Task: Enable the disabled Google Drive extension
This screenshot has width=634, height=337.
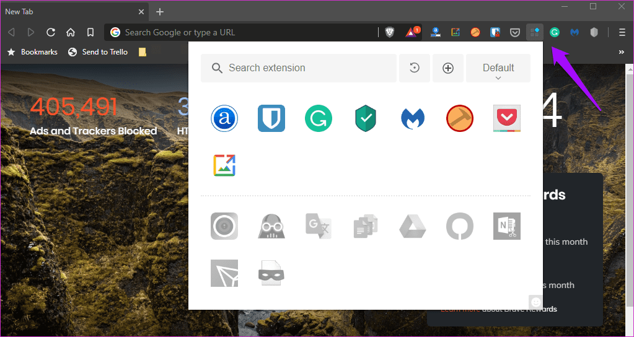Action: click(413, 226)
